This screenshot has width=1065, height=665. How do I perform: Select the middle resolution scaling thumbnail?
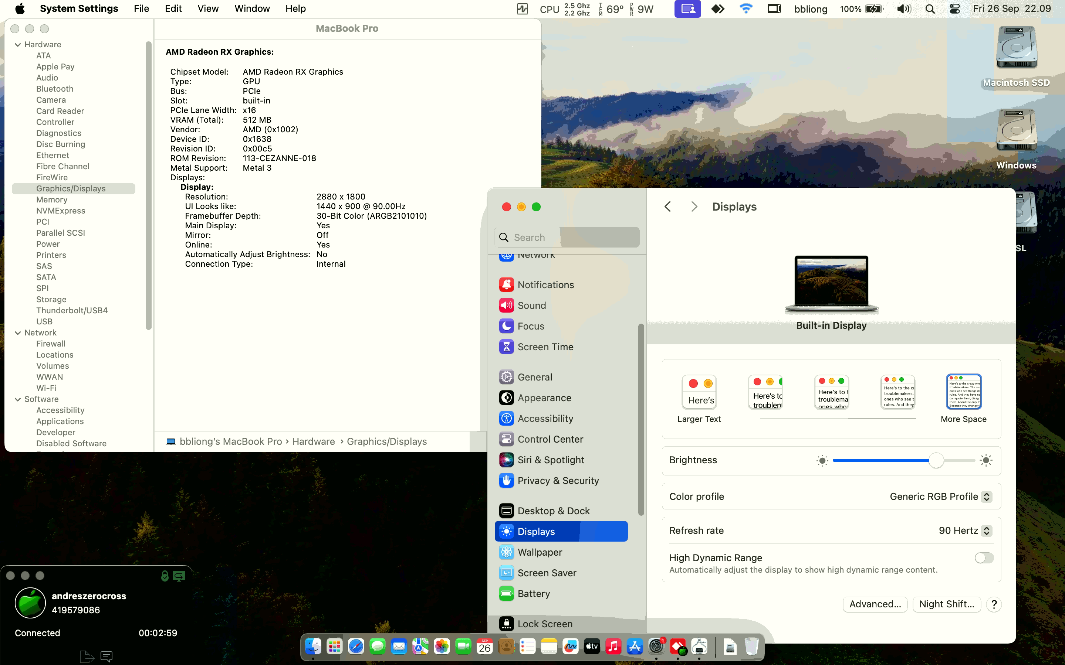[831, 392]
